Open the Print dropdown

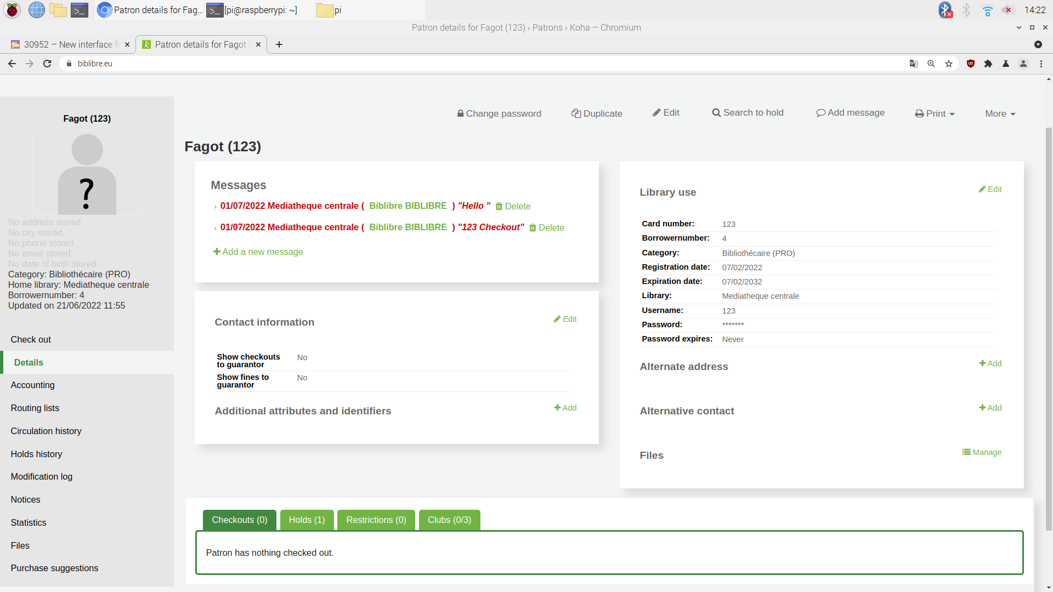[935, 113]
